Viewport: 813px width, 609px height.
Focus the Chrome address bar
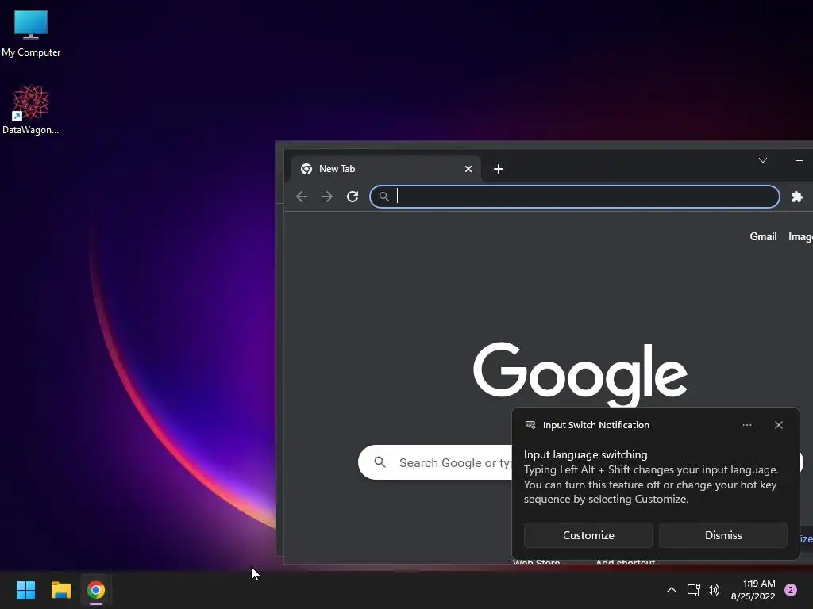(x=575, y=197)
